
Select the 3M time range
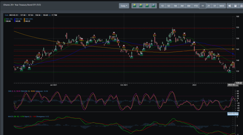[182, 6]
